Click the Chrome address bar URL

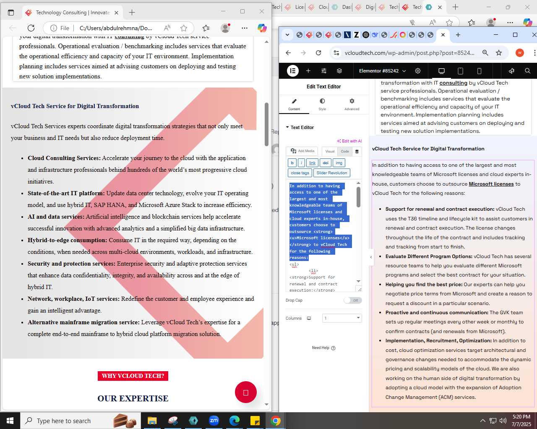(x=409, y=53)
